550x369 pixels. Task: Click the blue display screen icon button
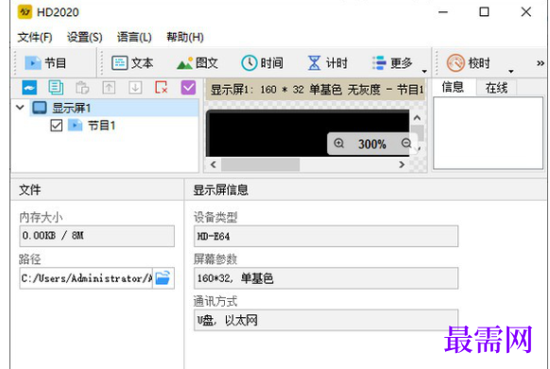point(29,88)
